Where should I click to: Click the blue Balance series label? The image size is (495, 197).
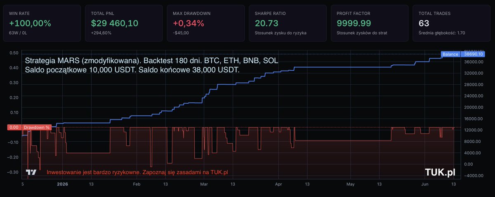tap(451, 54)
